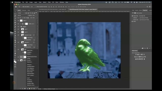Open the Swatches tab in right panel

(x=137, y=10)
